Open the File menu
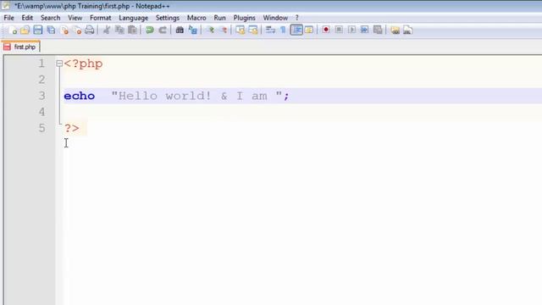Image resolution: width=542 pixels, height=305 pixels. [9, 18]
